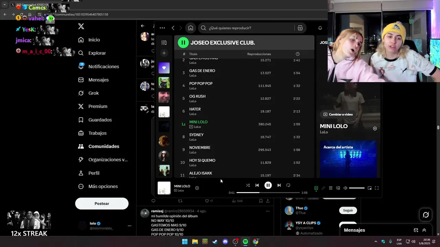Open Steam from the taskbar
This screenshot has height=247, width=440.
[x=215, y=242]
